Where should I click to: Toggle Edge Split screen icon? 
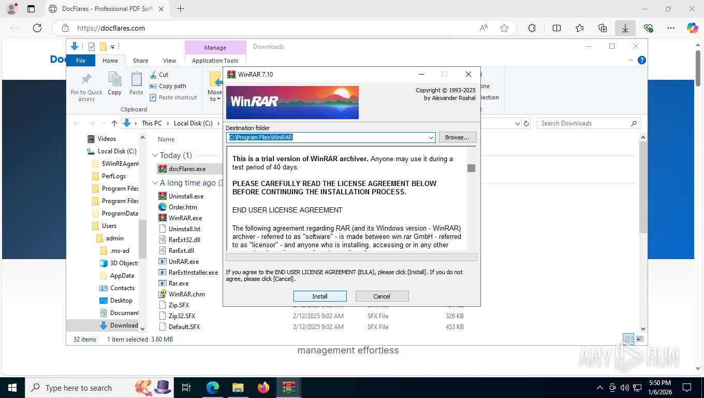click(557, 28)
